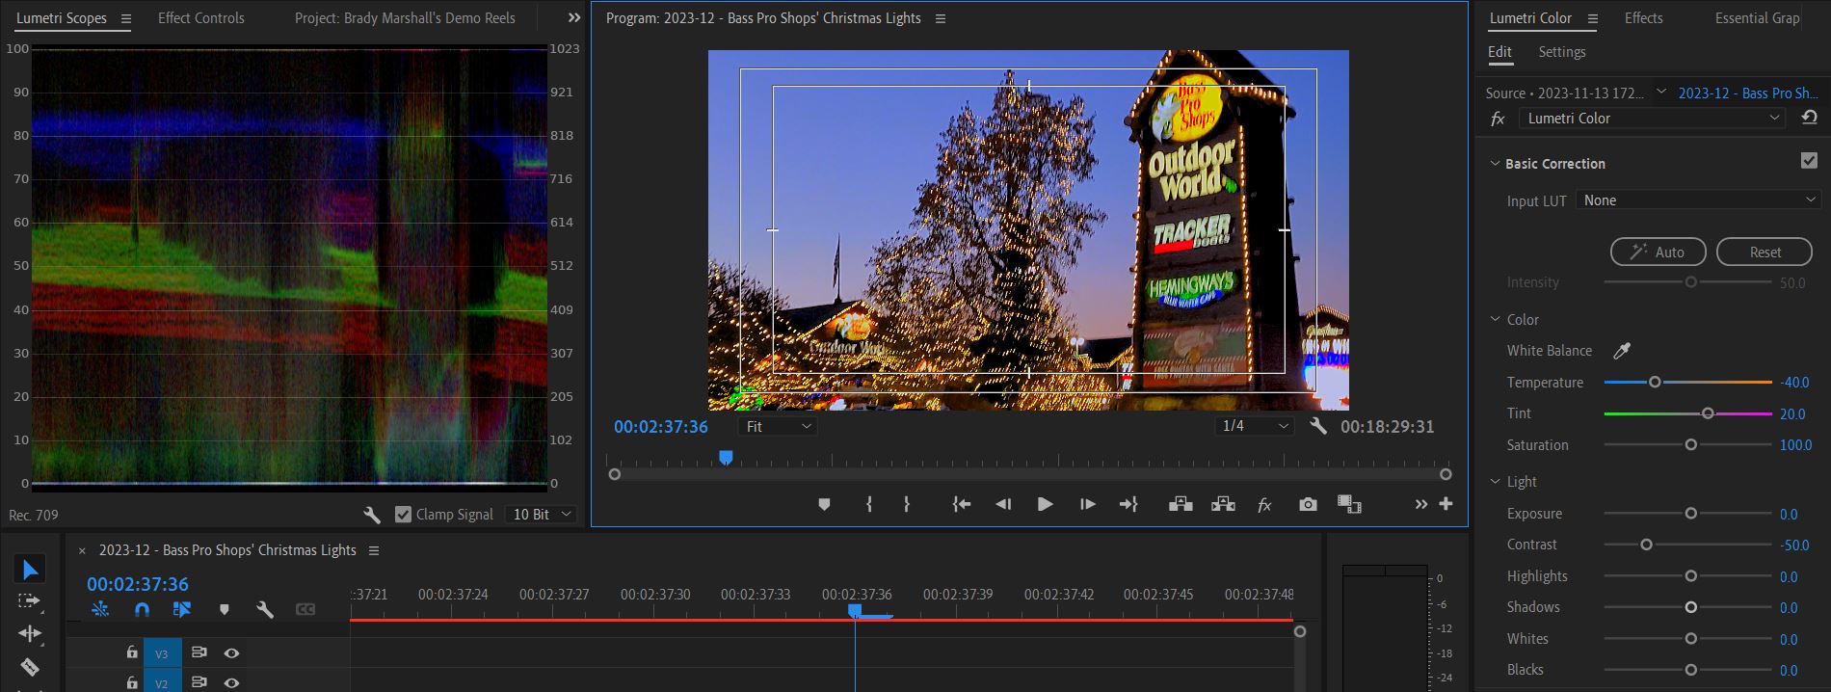Step forward one frame
Screen dimensions: 1831x692
click(x=1087, y=504)
